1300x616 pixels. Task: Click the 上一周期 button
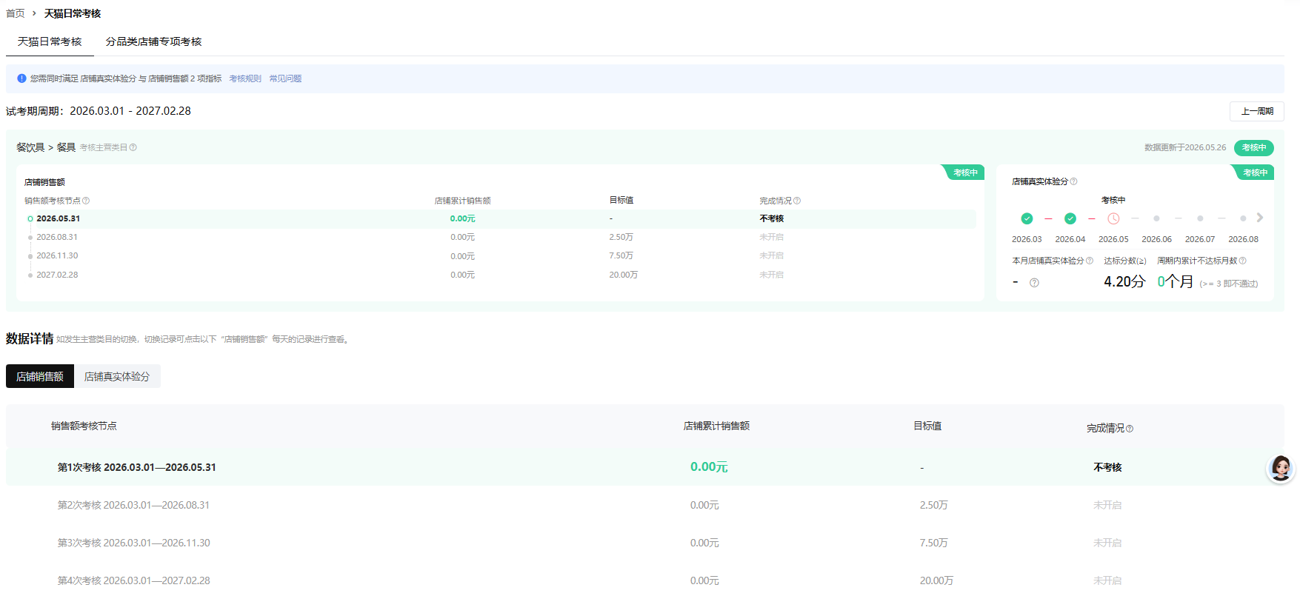coord(1257,111)
